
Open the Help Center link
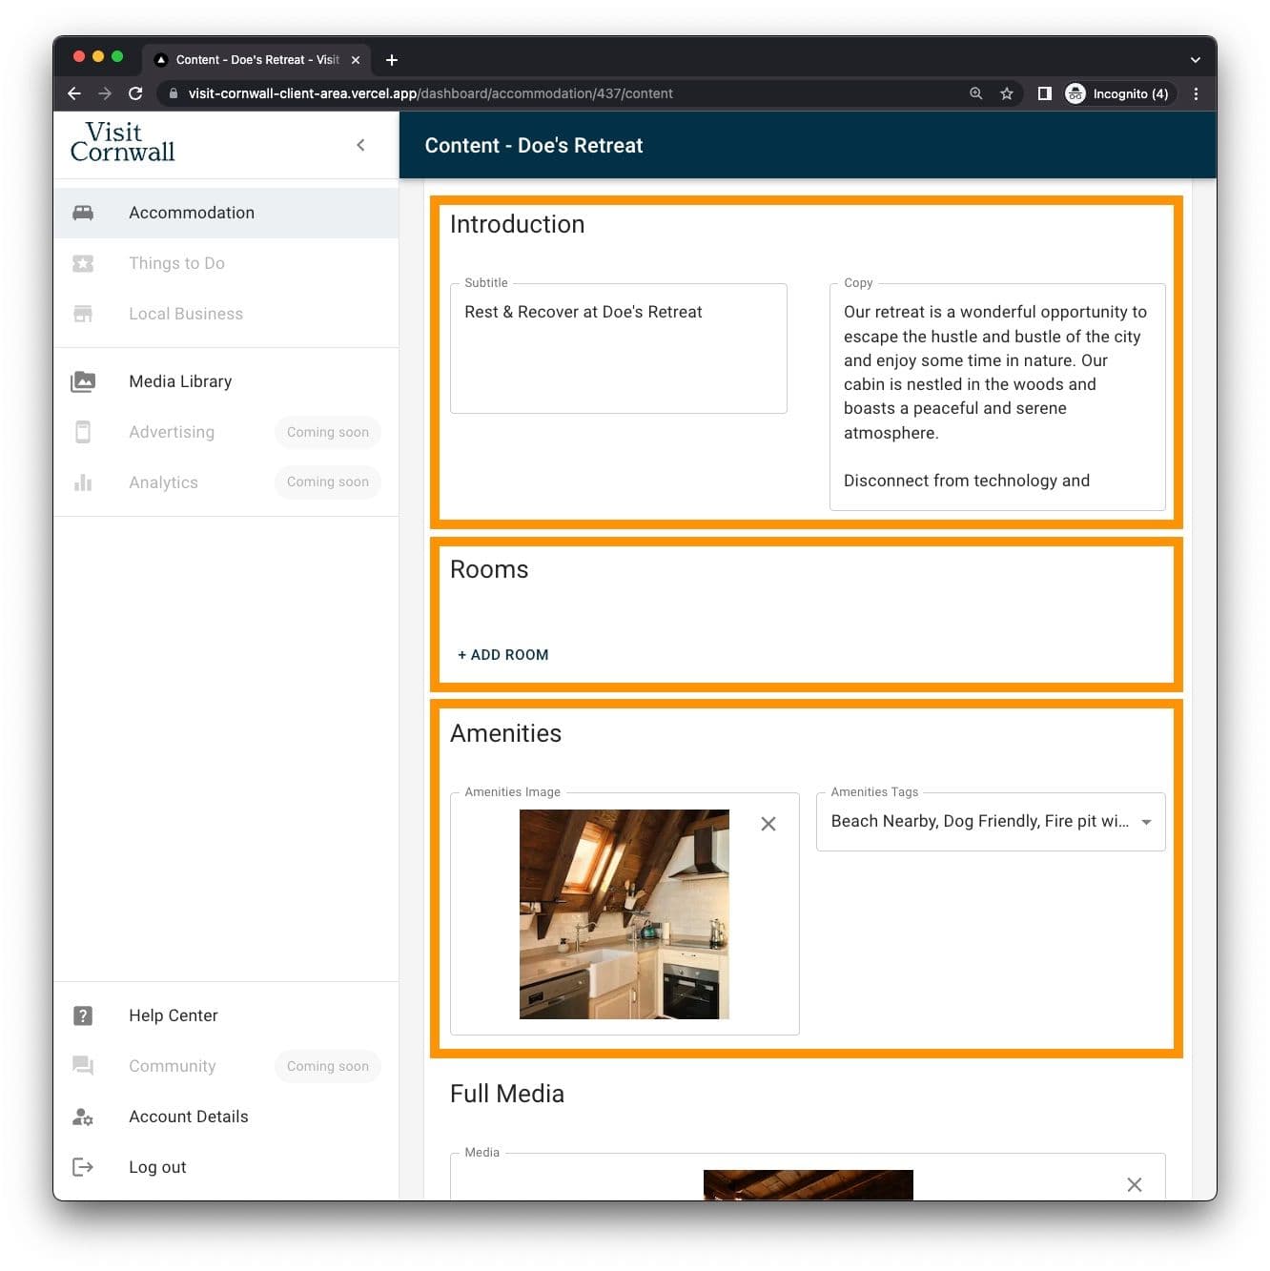(174, 1015)
